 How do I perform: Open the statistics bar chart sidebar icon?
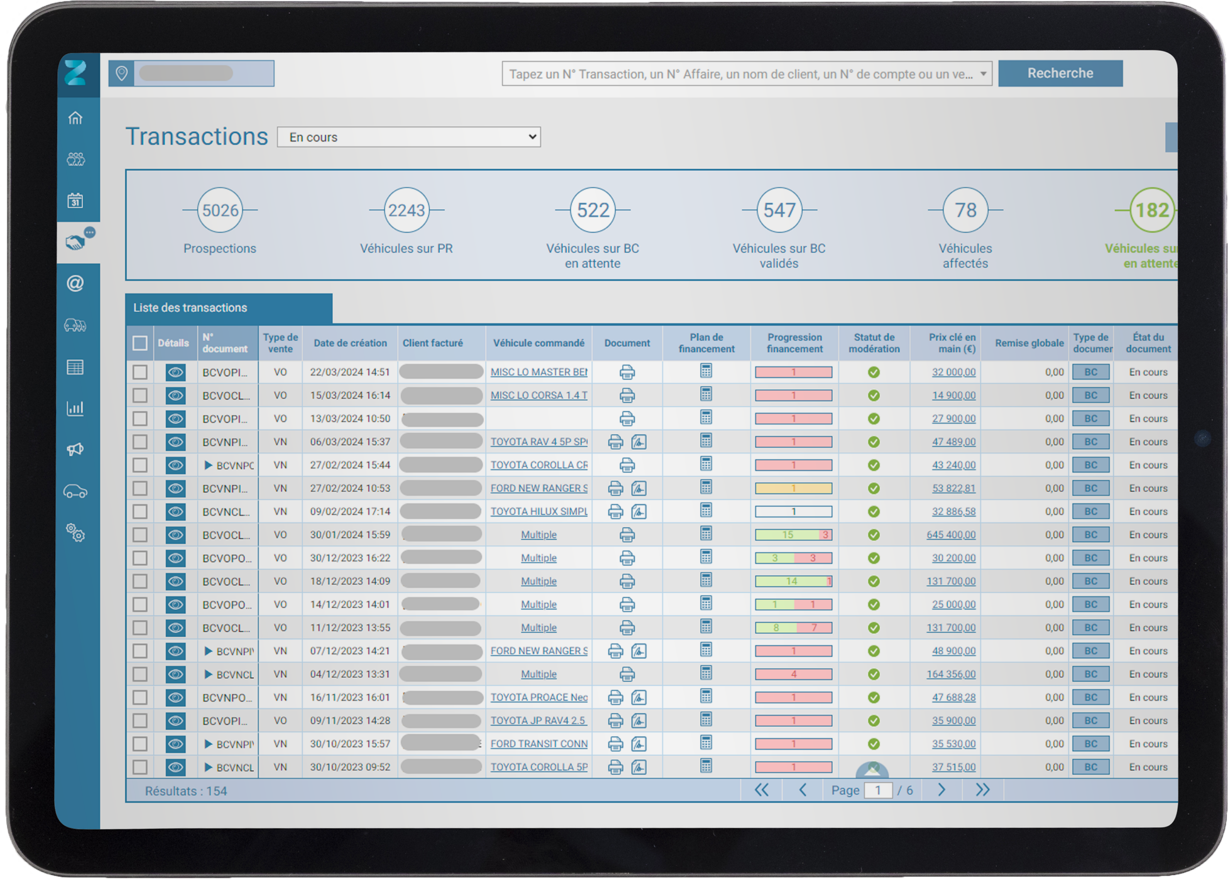tap(75, 408)
